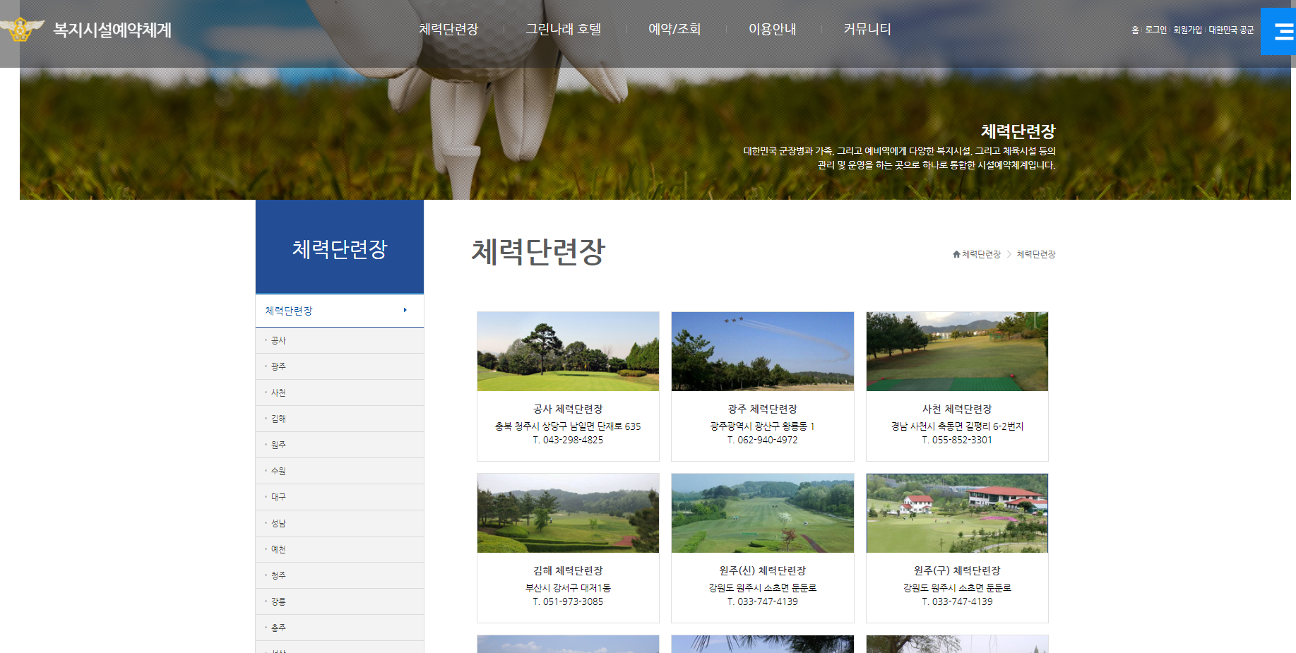The height and width of the screenshot is (653, 1296).
Task: Click phone number T. 043-298-4825
Action: 568,440
